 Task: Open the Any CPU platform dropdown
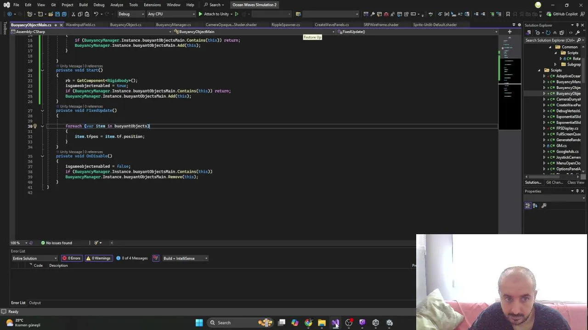[171, 14]
